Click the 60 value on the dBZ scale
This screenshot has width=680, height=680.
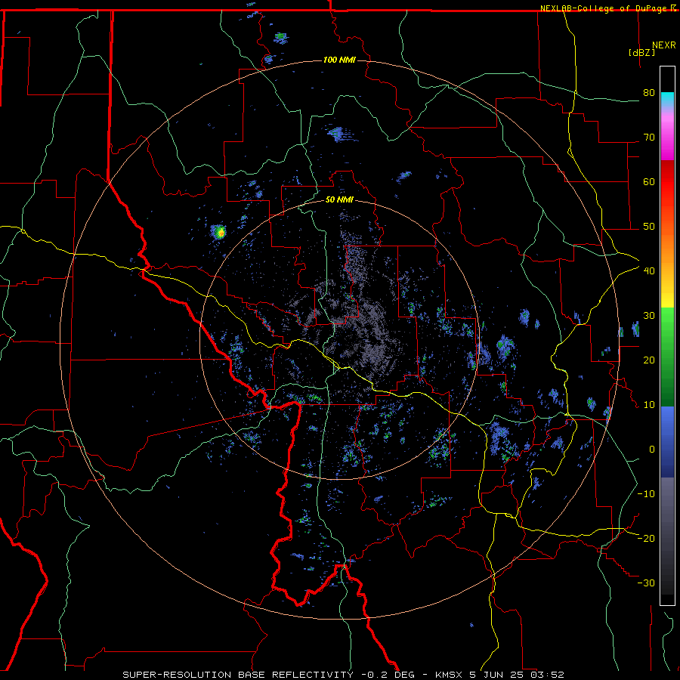(649, 181)
